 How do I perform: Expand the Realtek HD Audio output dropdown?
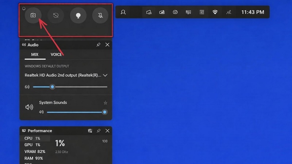coord(105,75)
